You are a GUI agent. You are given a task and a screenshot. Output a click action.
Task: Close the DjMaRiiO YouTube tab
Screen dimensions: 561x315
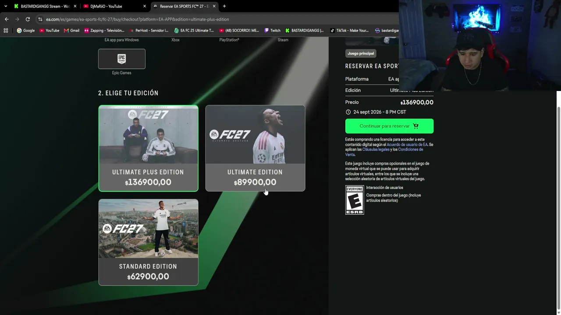coord(145,6)
